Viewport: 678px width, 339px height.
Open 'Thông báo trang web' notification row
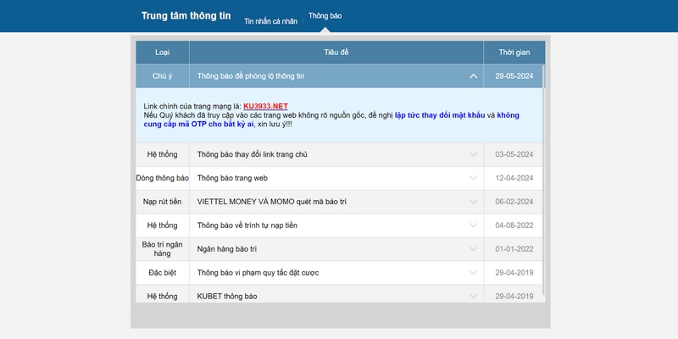[232, 178]
